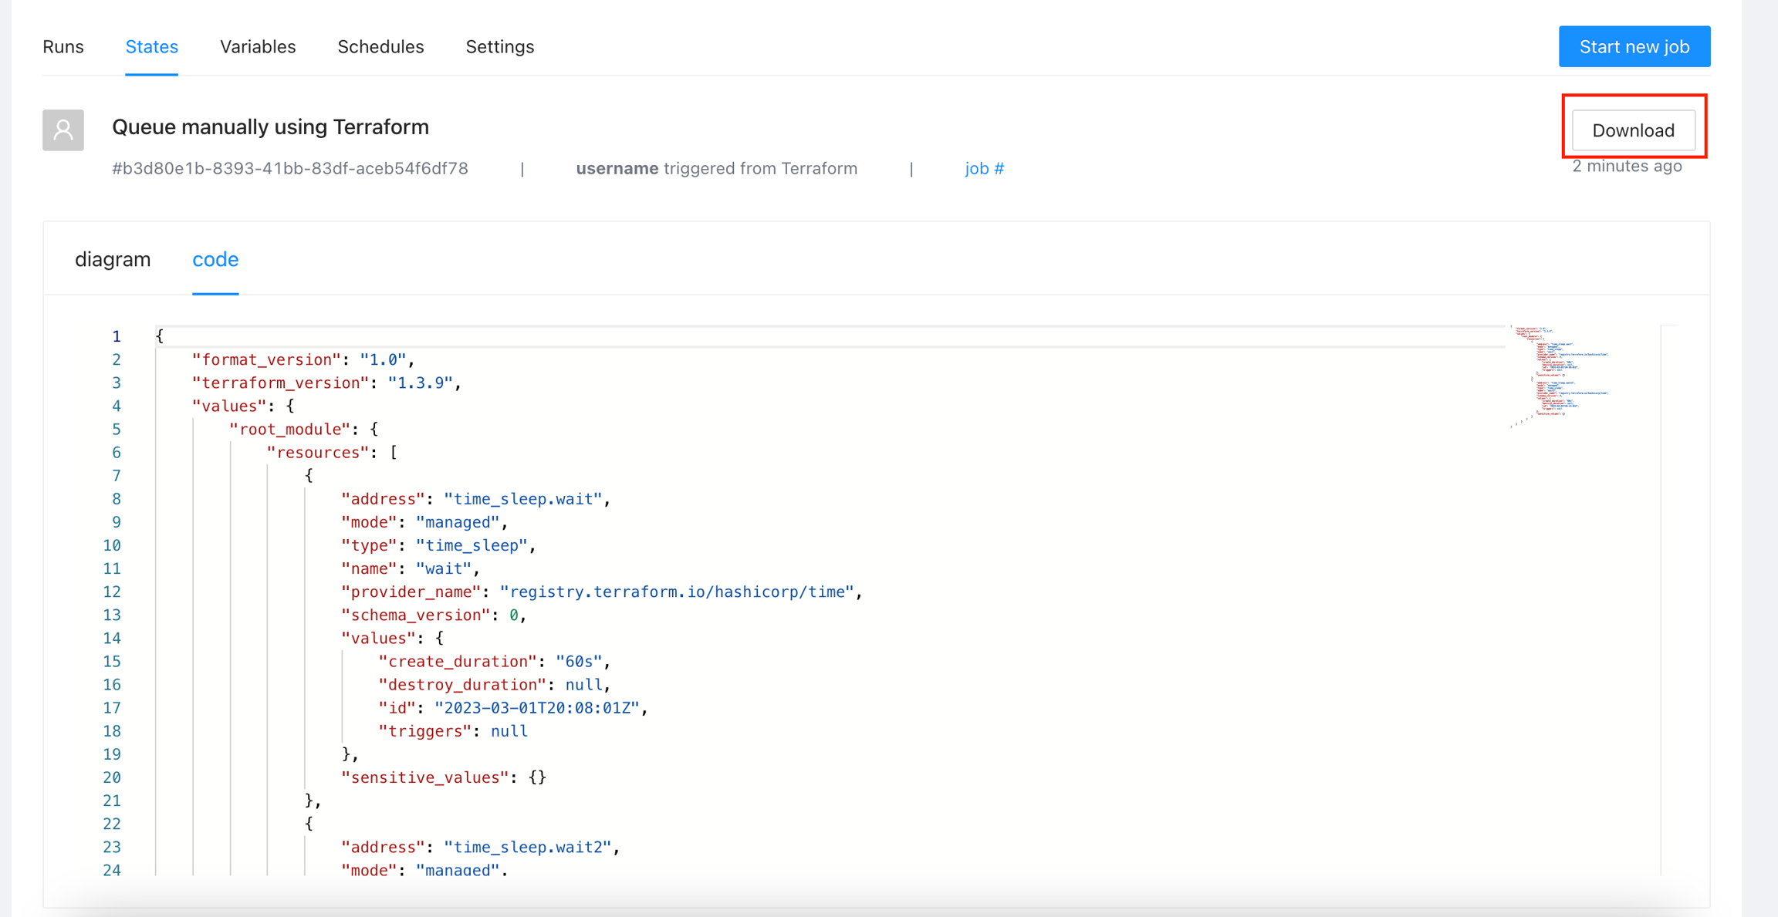The height and width of the screenshot is (917, 1778).
Task: Click line number 1 in gutter
Action: 117,336
